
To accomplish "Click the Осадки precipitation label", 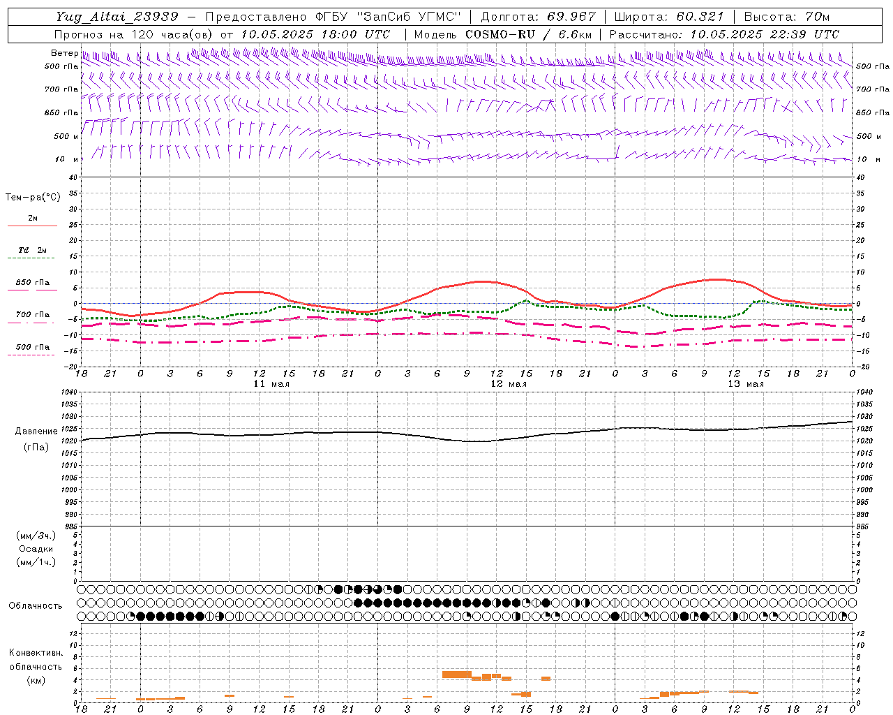I will pyautogui.click(x=36, y=549).
